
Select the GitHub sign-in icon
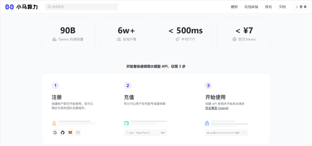pos(63,133)
